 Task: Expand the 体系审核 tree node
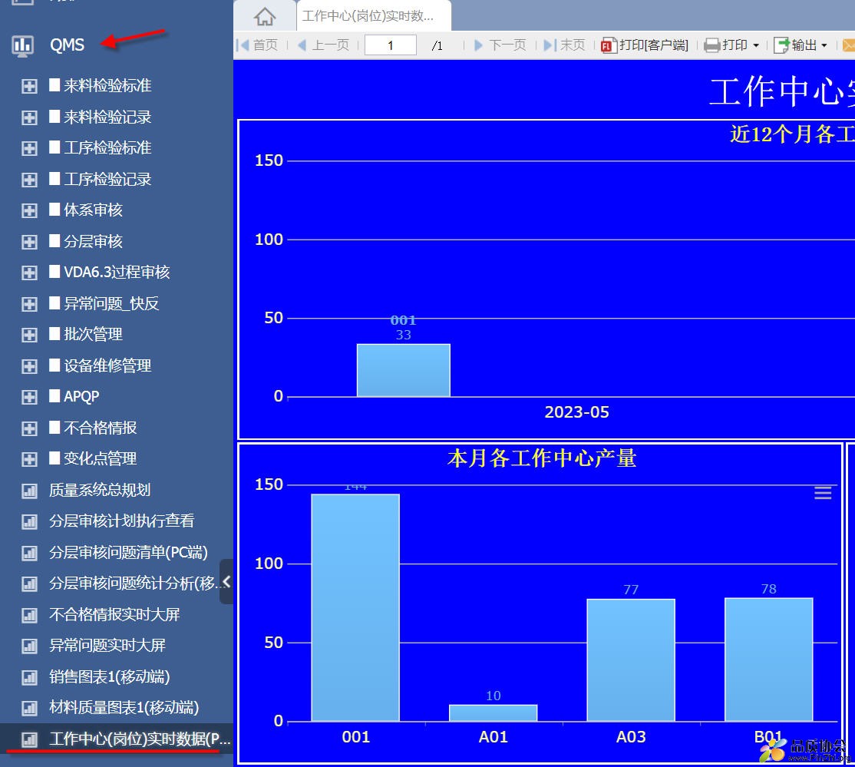29,211
